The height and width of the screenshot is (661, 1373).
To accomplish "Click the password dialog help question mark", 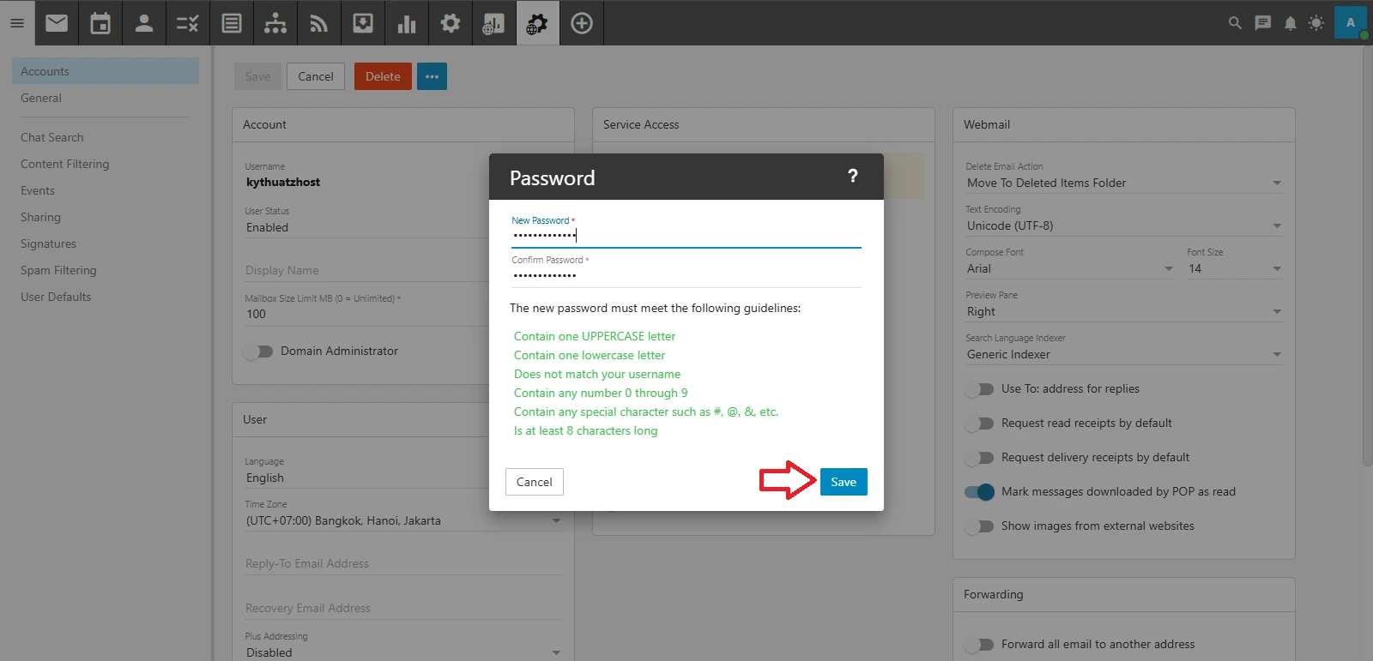I will point(852,176).
